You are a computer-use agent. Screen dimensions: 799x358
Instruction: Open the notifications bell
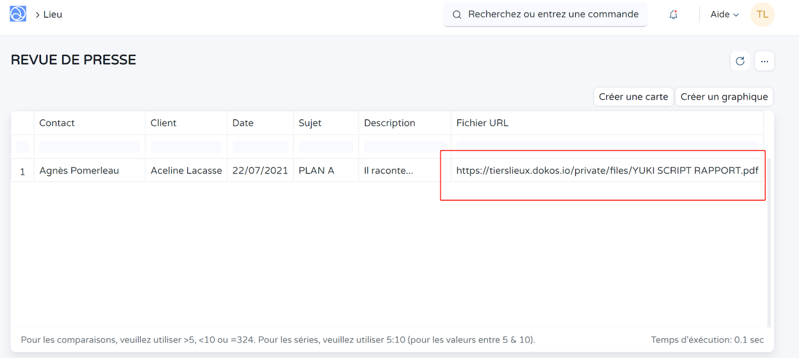click(x=673, y=14)
